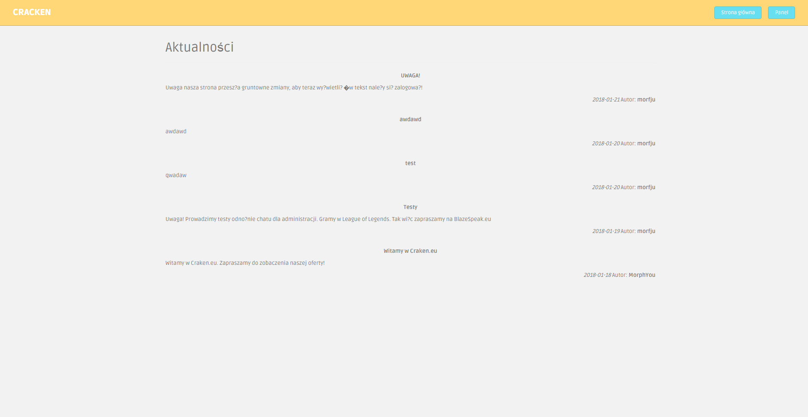
Task: Click the awdawd post body text
Action: [x=176, y=132]
